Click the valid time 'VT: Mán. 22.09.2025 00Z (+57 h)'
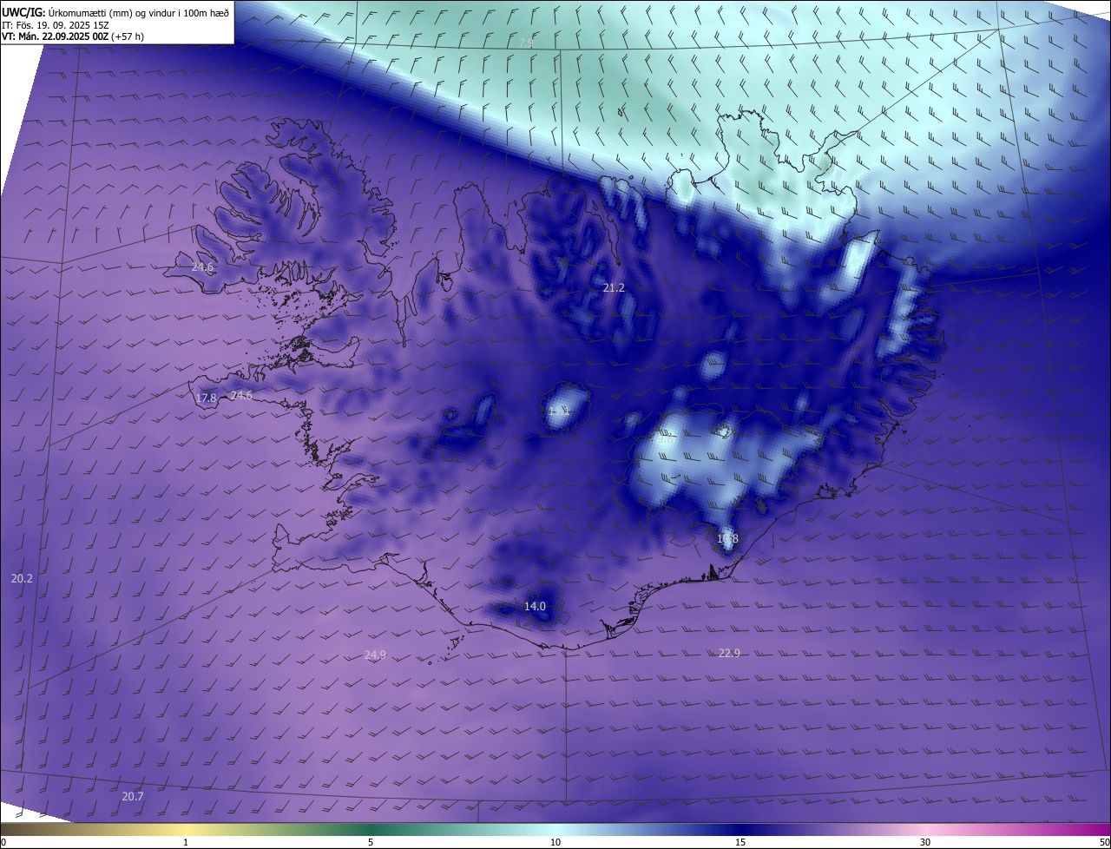The height and width of the screenshot is (849, 1111). tap(73, 36)
